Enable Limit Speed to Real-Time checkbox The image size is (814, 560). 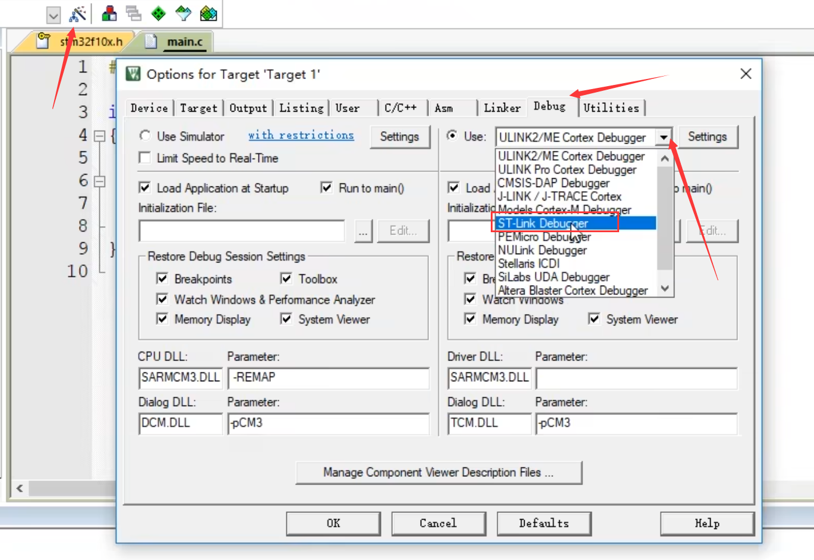coord(144,158)
